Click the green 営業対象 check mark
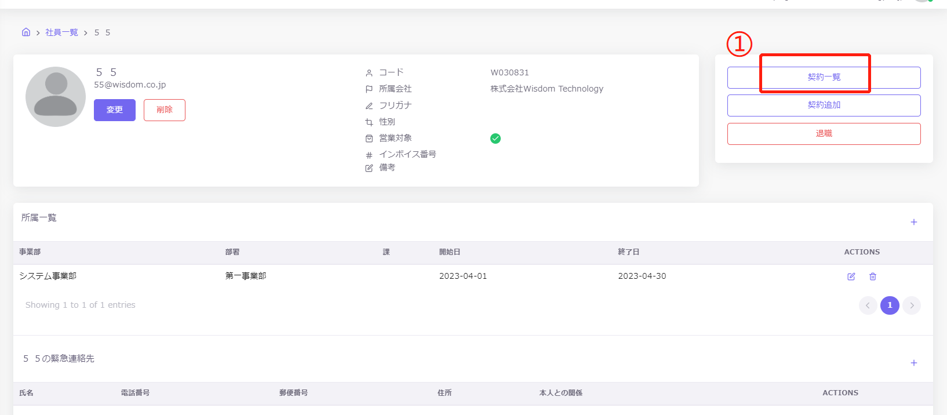 pyautogui.click(x=495, y=139)
